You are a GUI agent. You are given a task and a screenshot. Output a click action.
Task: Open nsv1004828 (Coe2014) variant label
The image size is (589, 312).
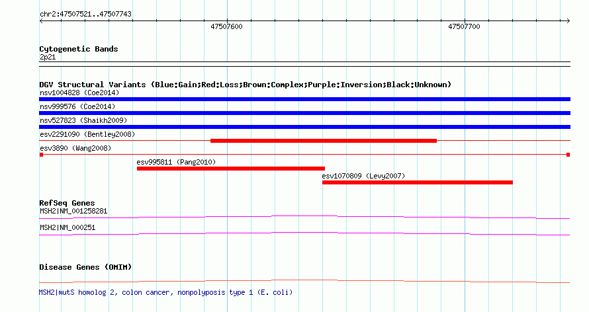coord(79,93)
